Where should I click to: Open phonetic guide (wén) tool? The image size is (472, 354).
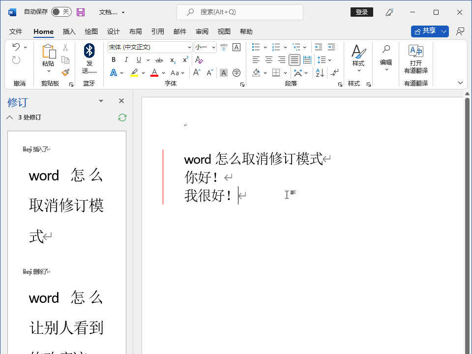click(x=224, y=47)
